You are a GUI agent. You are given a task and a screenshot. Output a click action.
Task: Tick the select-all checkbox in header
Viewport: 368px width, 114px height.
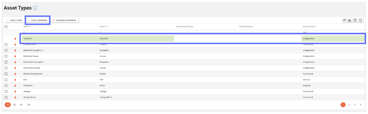[6, 26]
